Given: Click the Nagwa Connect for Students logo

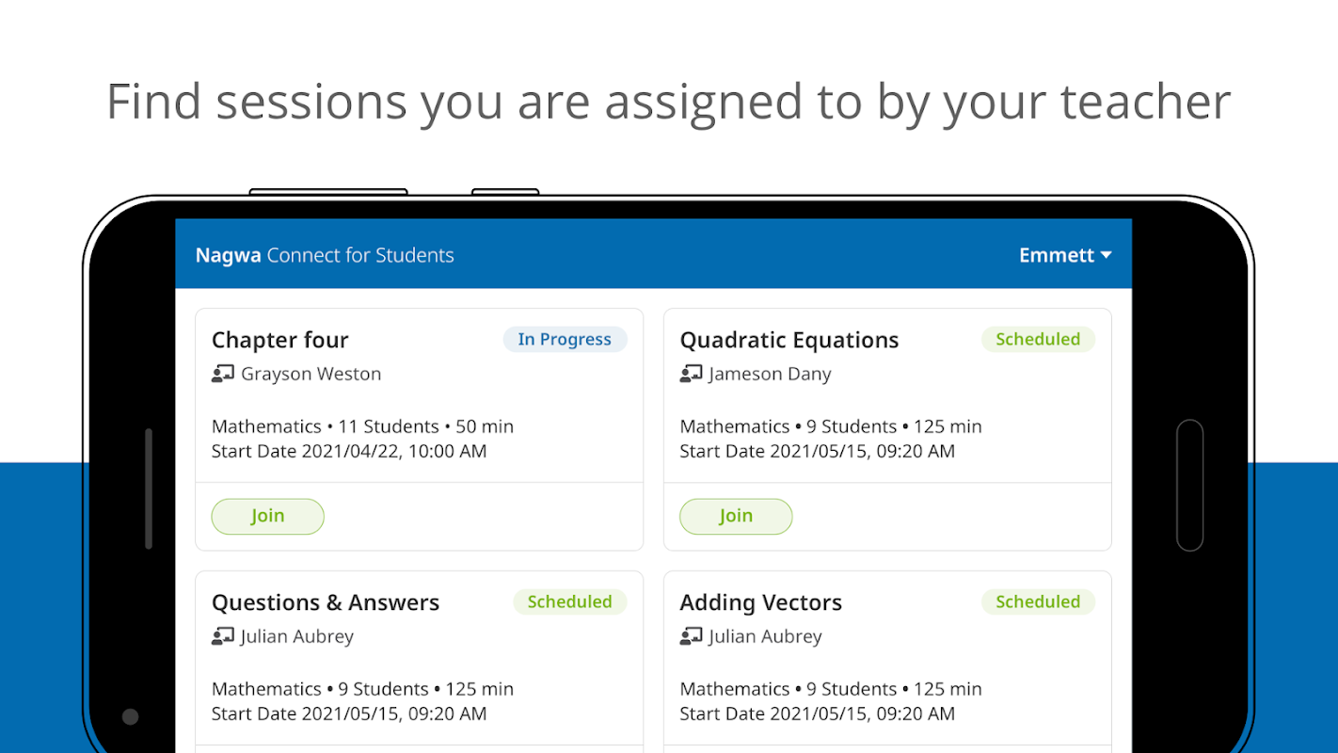Looking at the screenshot, I should pos(325,255).
